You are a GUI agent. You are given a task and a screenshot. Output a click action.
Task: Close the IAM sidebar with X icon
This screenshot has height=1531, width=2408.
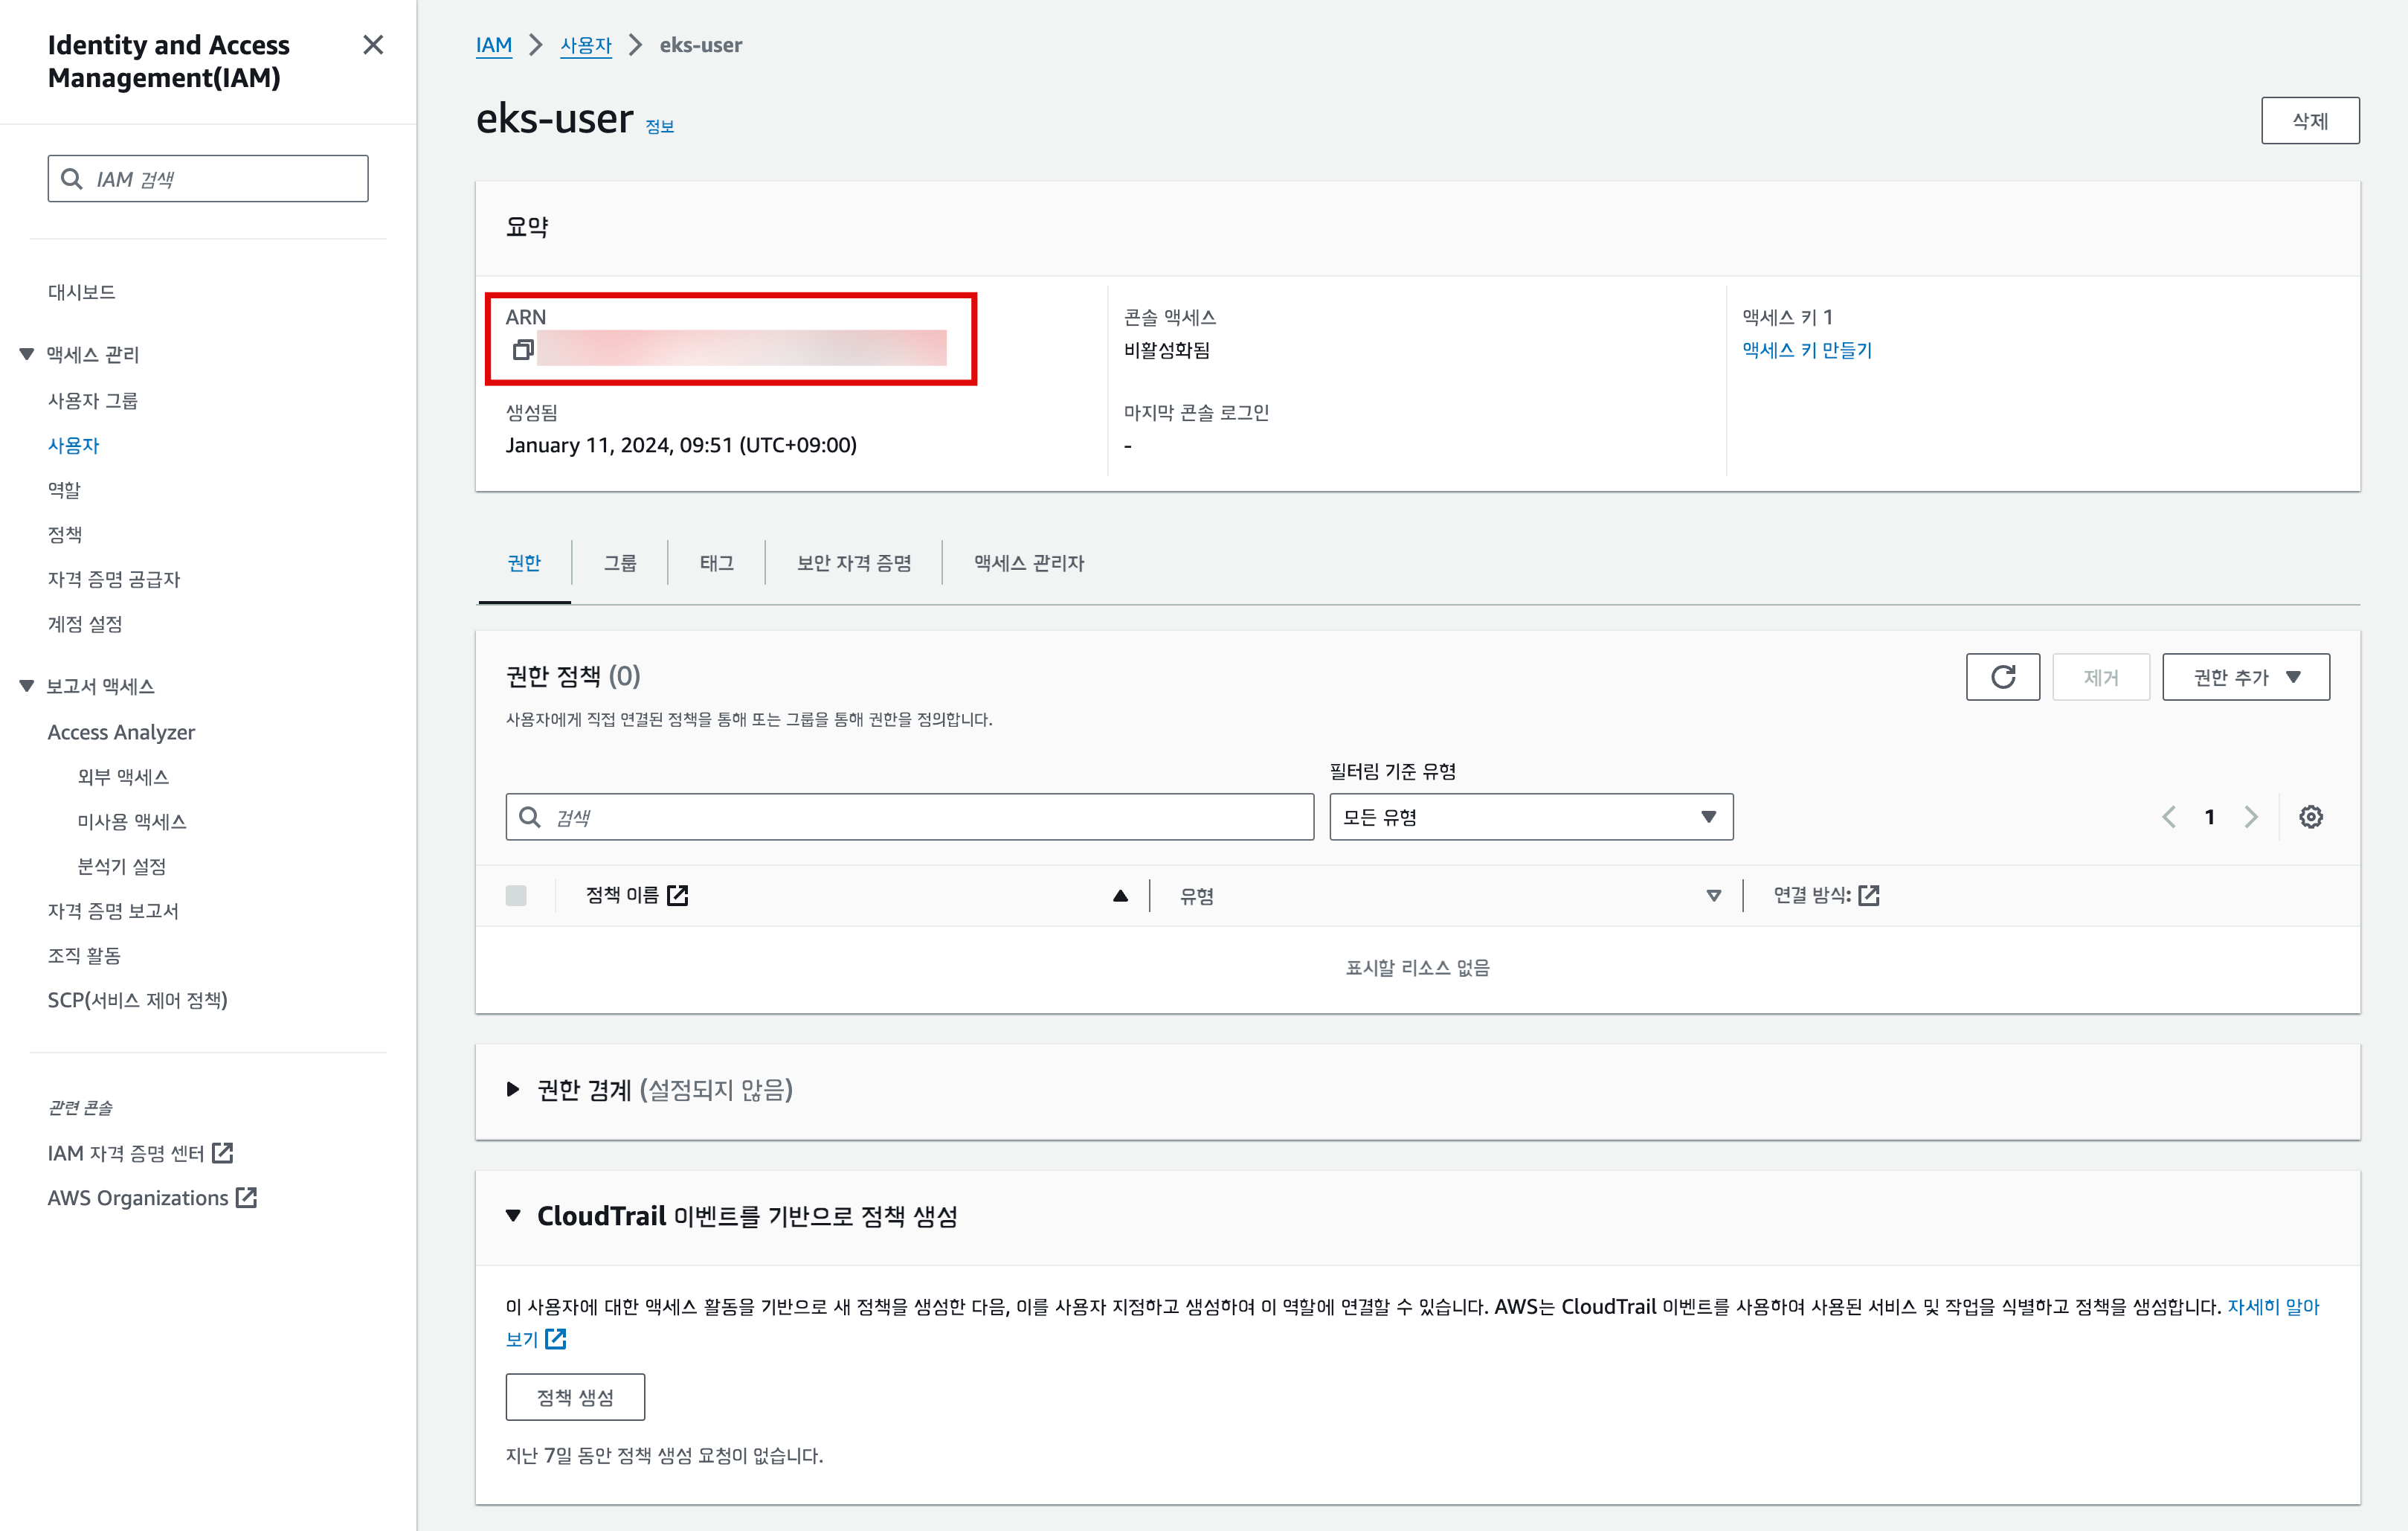(373, 45)
